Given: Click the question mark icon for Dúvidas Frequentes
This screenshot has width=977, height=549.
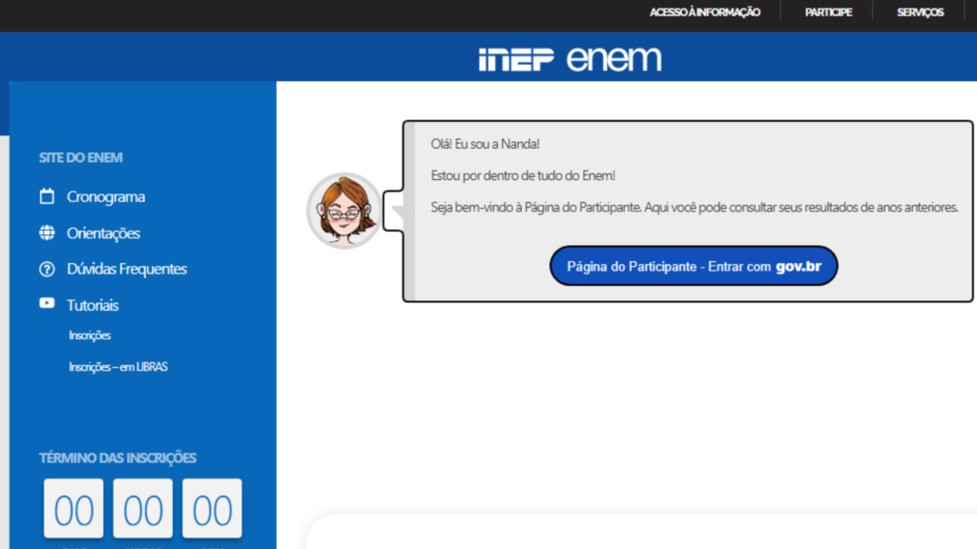Looking at the screenshot, I should (47, 269).
